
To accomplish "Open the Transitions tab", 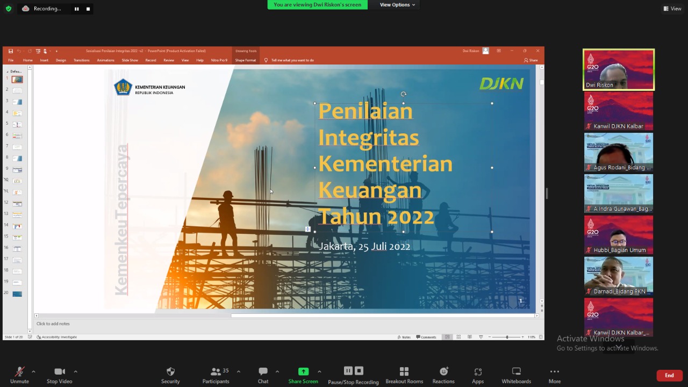I will coord(82,60).
